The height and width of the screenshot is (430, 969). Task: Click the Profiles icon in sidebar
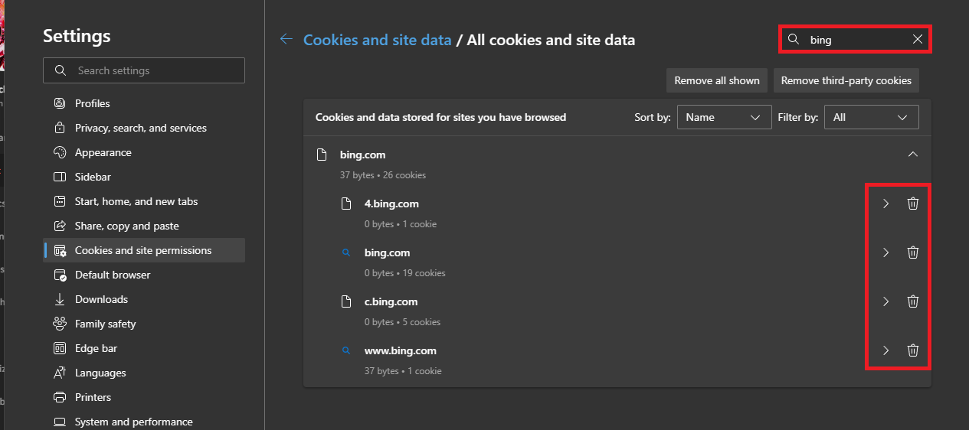60,103
